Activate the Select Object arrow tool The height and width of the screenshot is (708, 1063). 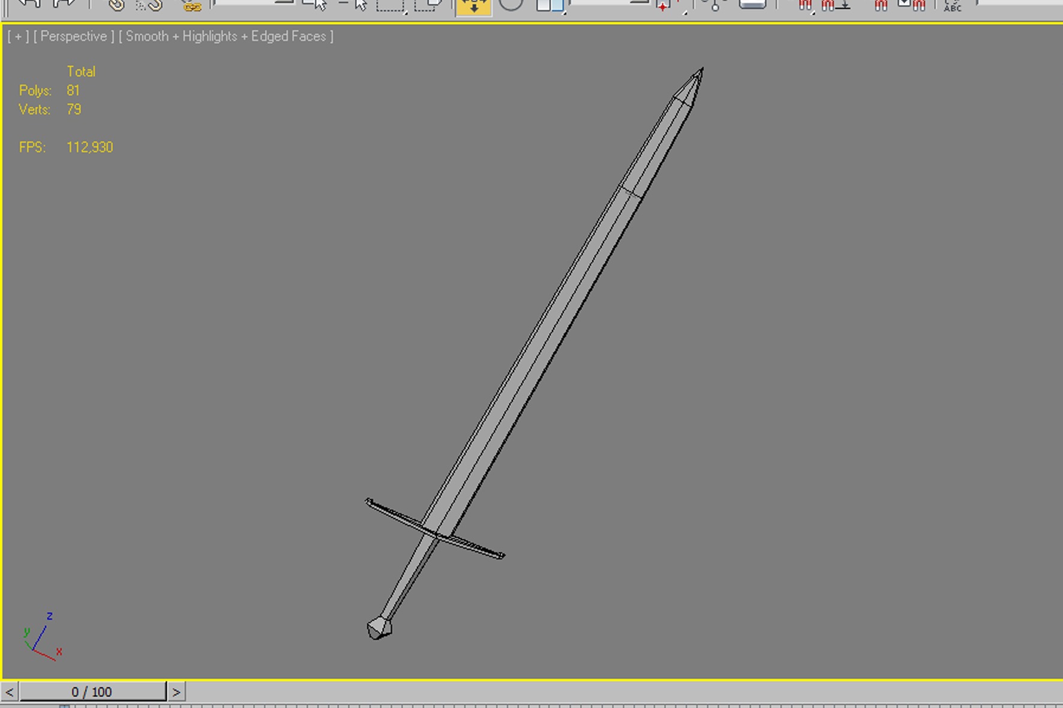316,5
